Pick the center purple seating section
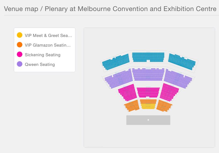Screen dimensions: 219x153 [x=148, y=74]
